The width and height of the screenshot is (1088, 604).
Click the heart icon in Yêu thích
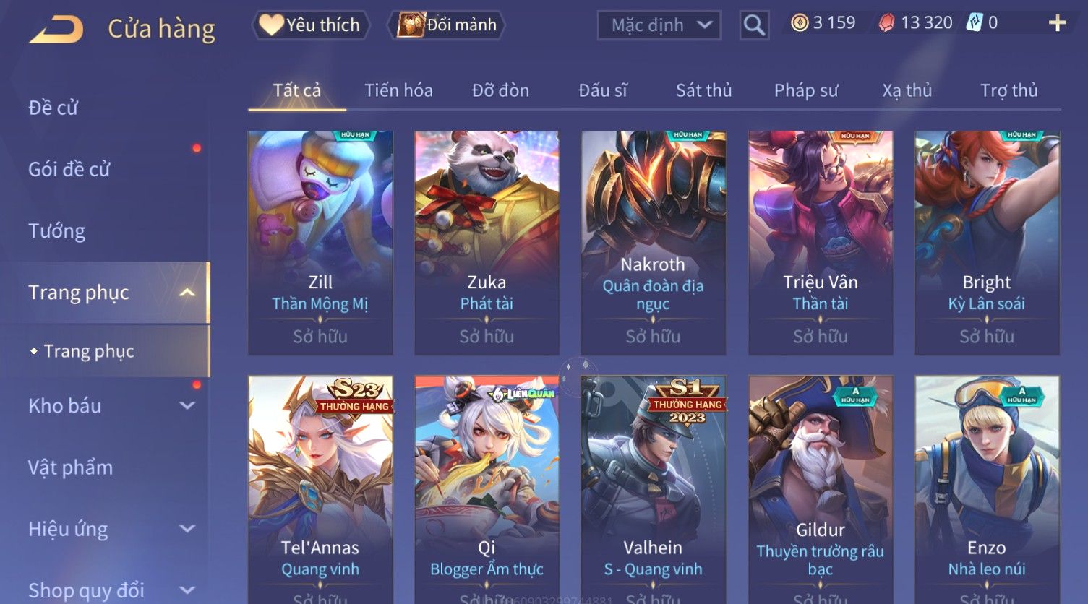pyautogui.click(x=271, y=25)
